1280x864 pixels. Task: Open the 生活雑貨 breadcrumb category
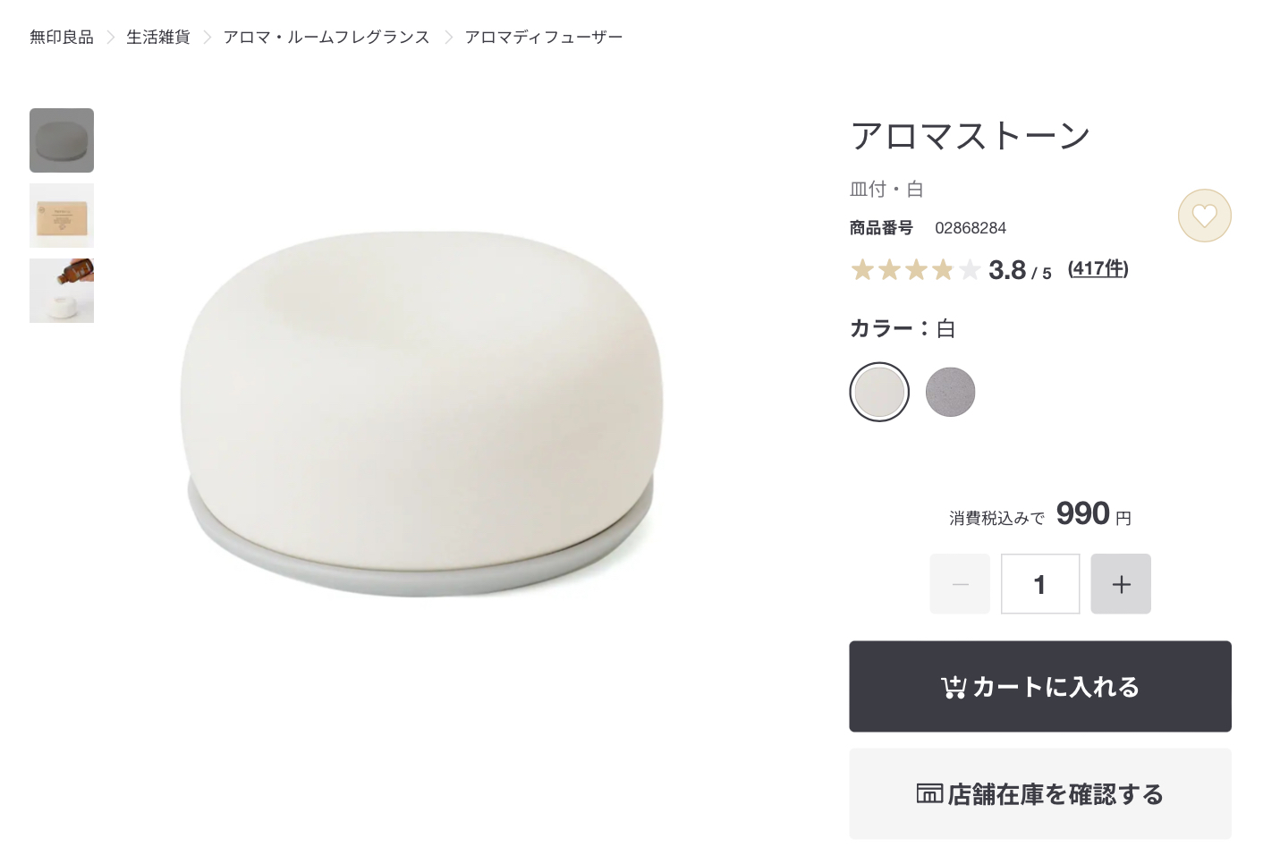(x=158, y=37)
